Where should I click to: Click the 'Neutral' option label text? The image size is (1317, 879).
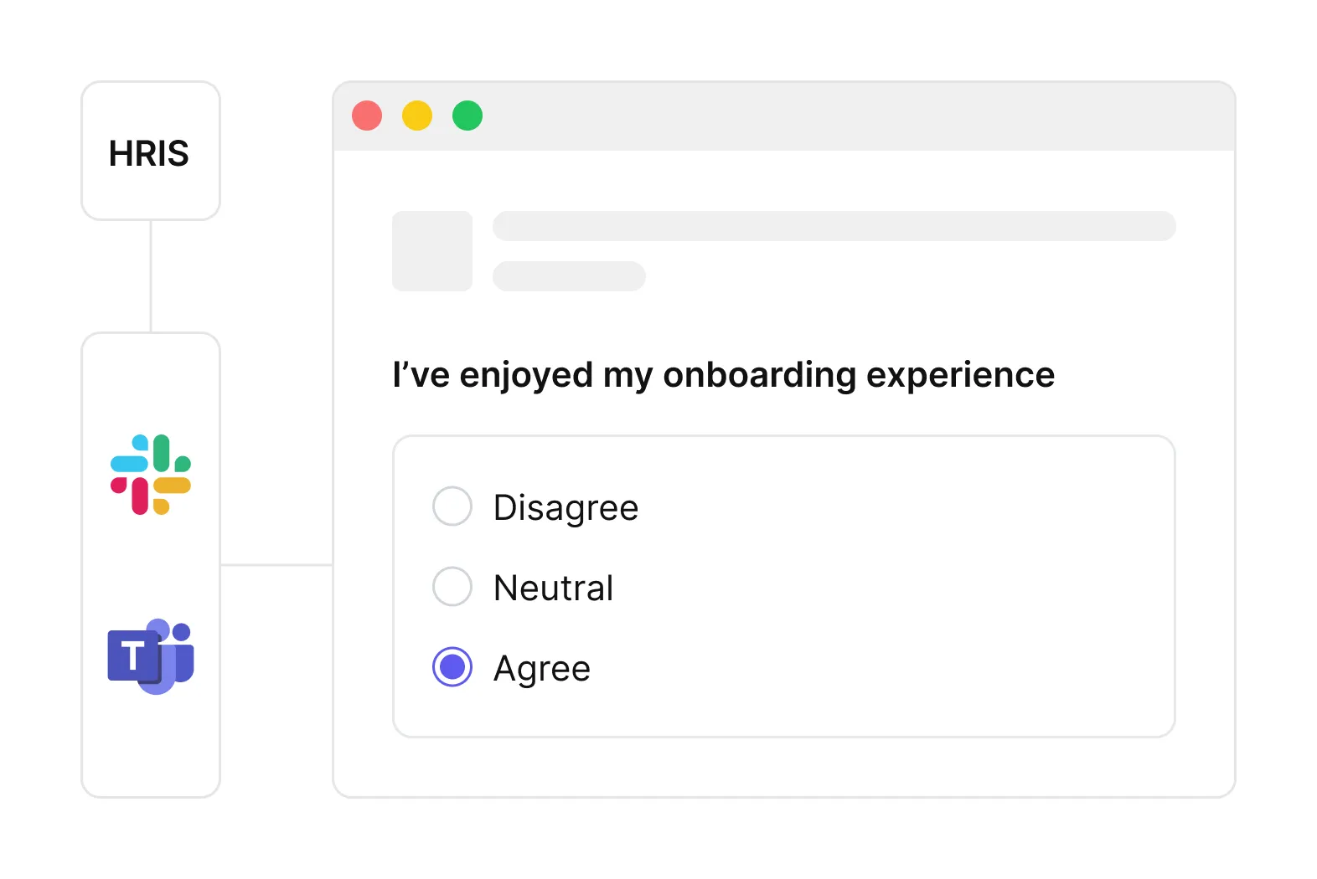pos(553,589)
